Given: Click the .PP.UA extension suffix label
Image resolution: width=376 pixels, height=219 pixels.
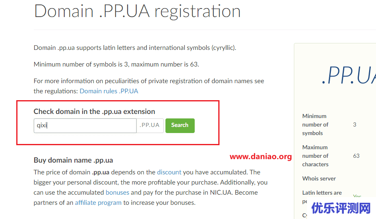Looking at the screenshot, I should click(150, 125).
